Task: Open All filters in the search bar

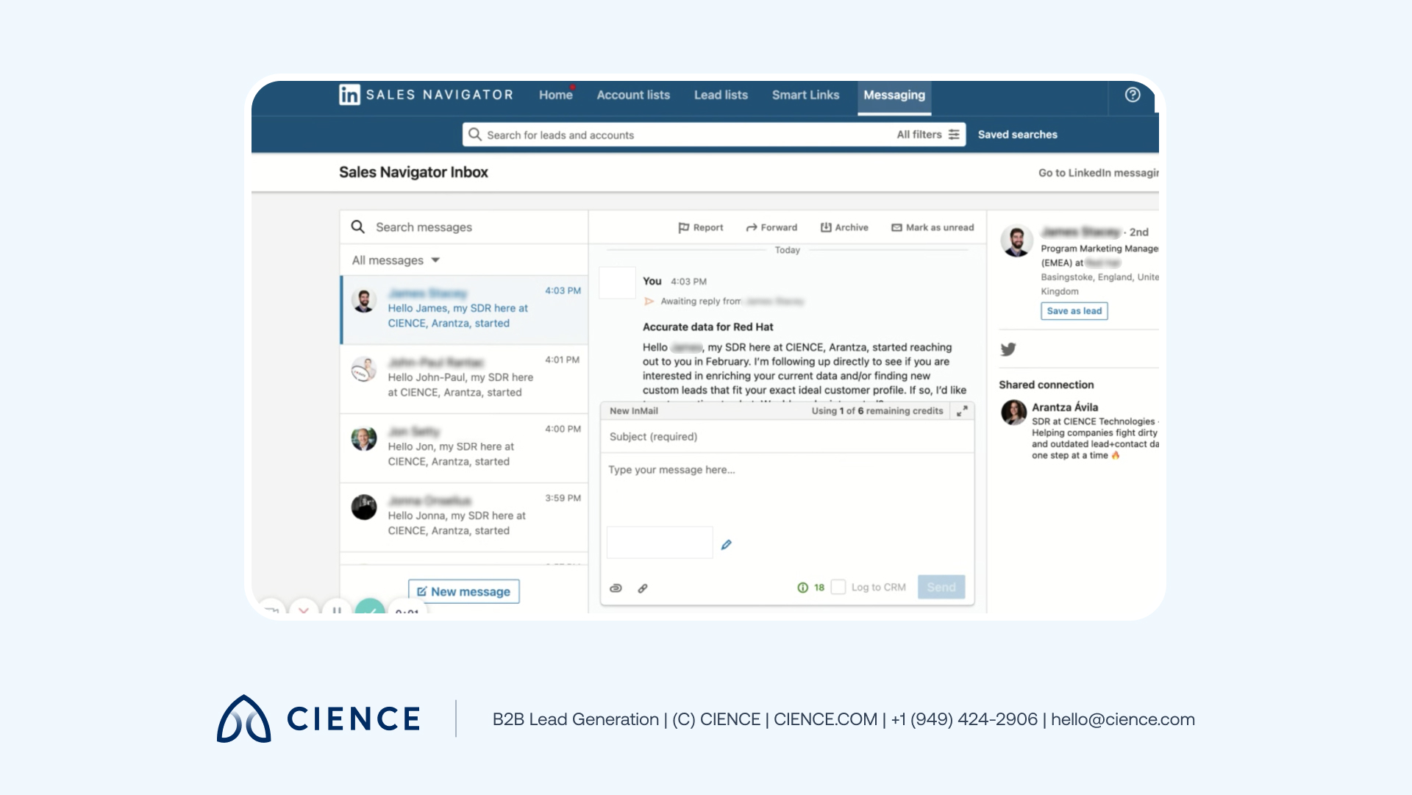Action: (x=925, y=134)
